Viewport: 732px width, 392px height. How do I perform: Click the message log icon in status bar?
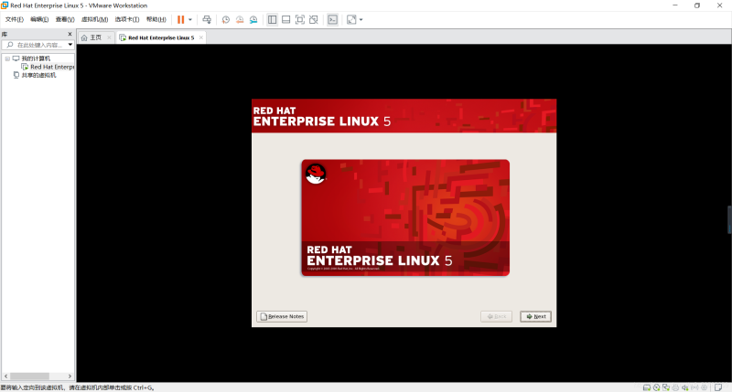(x=718, y=387)
